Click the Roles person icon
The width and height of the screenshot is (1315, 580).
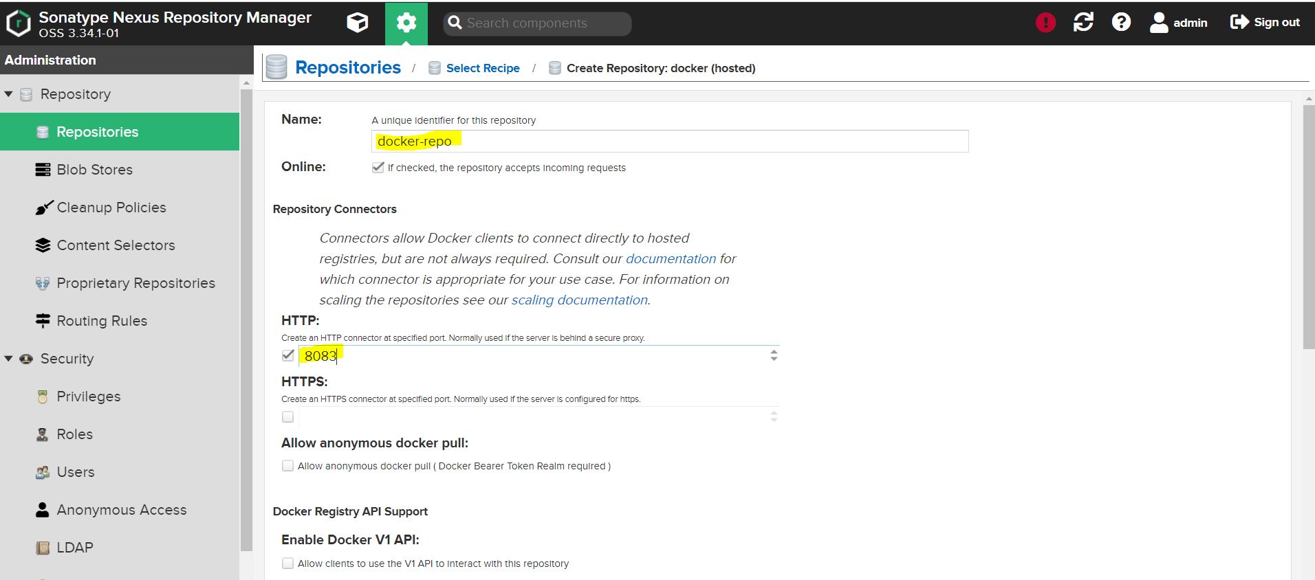tap(43, 434)
